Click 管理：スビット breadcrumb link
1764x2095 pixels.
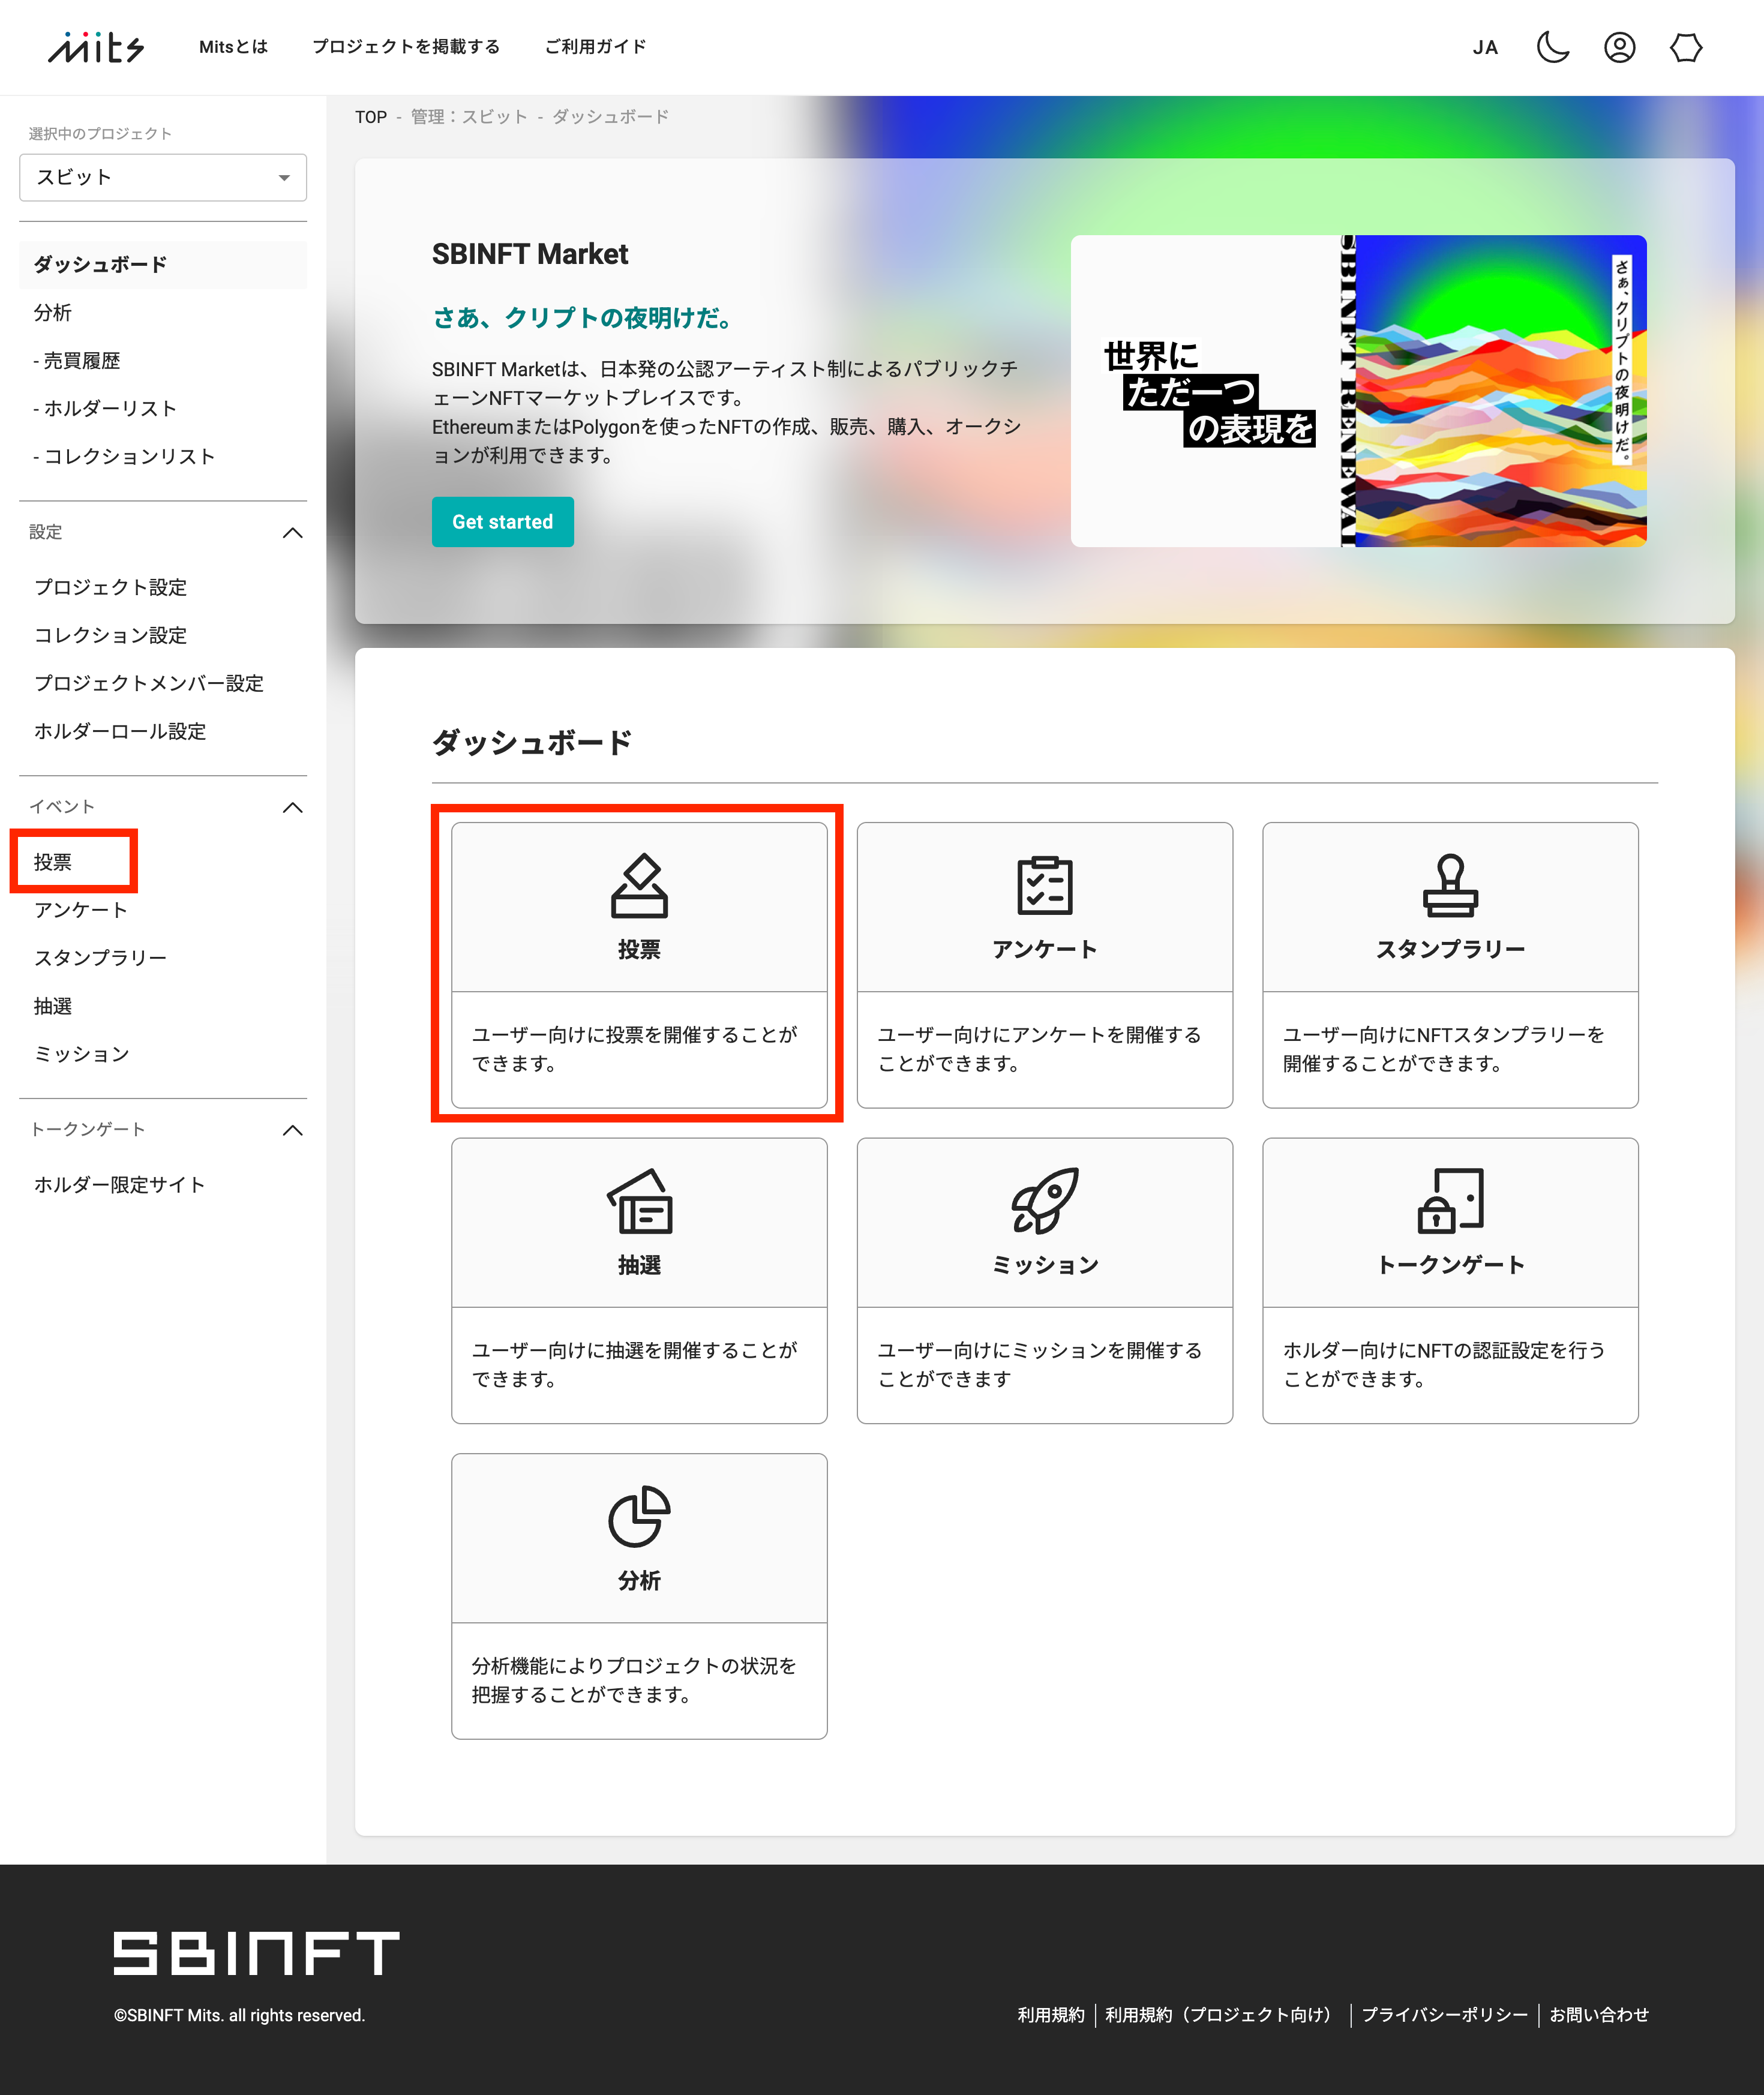coord(469,117)
